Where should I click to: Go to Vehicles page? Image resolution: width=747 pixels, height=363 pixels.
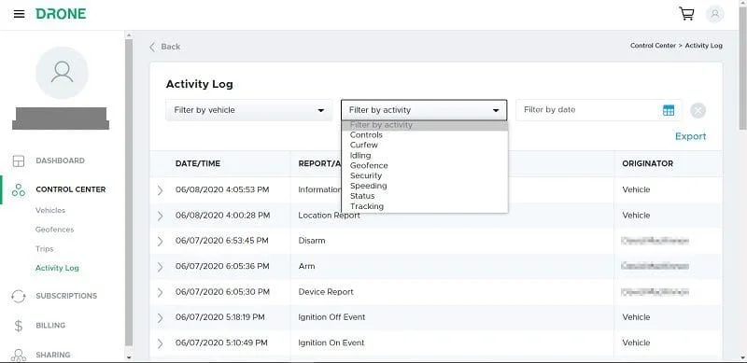[50, 210]
